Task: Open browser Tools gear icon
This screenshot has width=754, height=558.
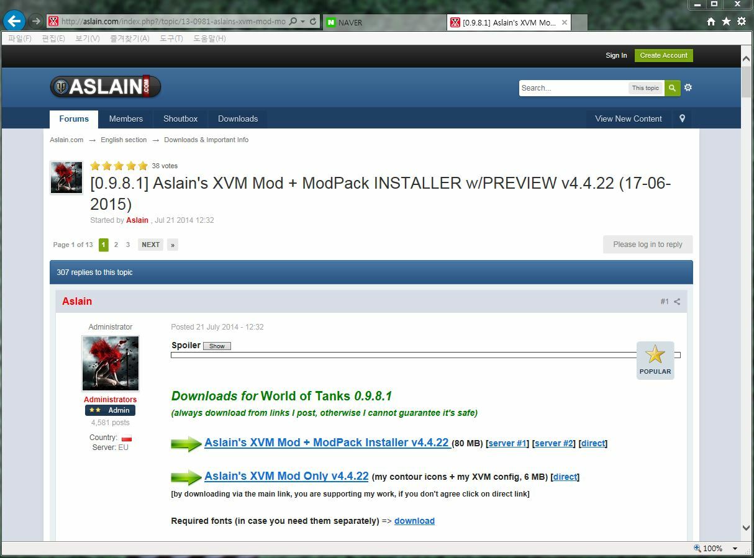Action: tap(741, 21)
